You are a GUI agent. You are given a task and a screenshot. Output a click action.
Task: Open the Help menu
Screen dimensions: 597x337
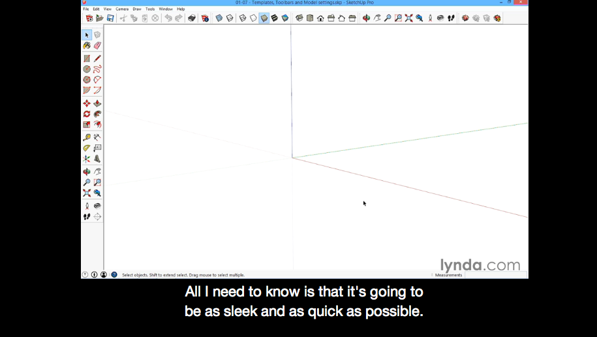tap(181, 8)
